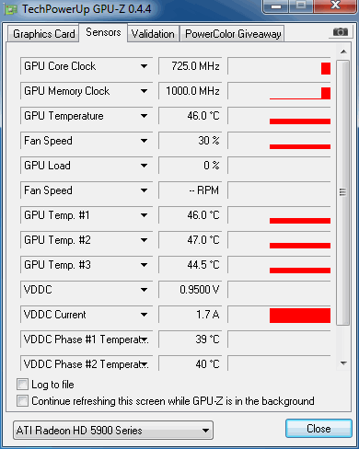Viewport: 359px width, 449px height.
Task: Open the GPU Load dropdown arrow
Action: 144,166
